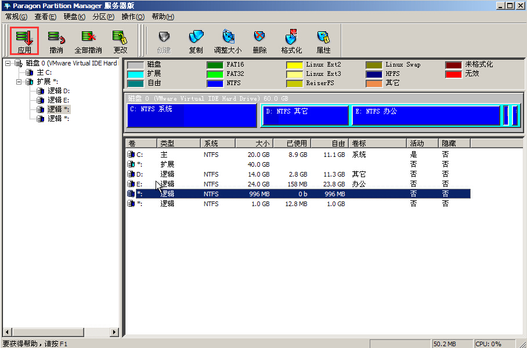Click the NTFS blue legend color swatch
This screenshot has height=348, width=527.
point(215,83)
